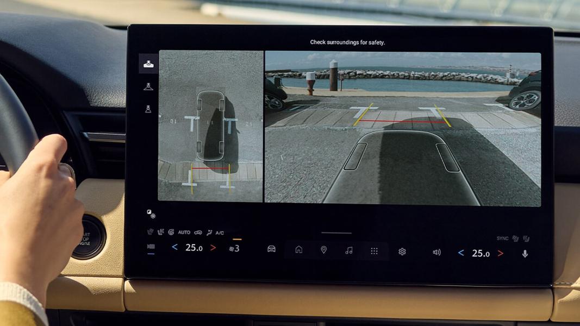Tap the driver temperature 25.0 value
The image size is (580, 326).
tap(194, 248)
